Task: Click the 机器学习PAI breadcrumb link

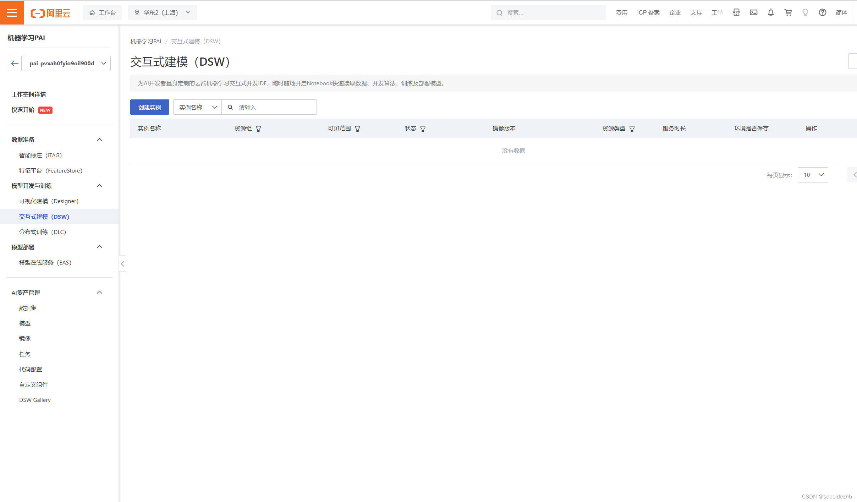Action: tap(145, 41)
